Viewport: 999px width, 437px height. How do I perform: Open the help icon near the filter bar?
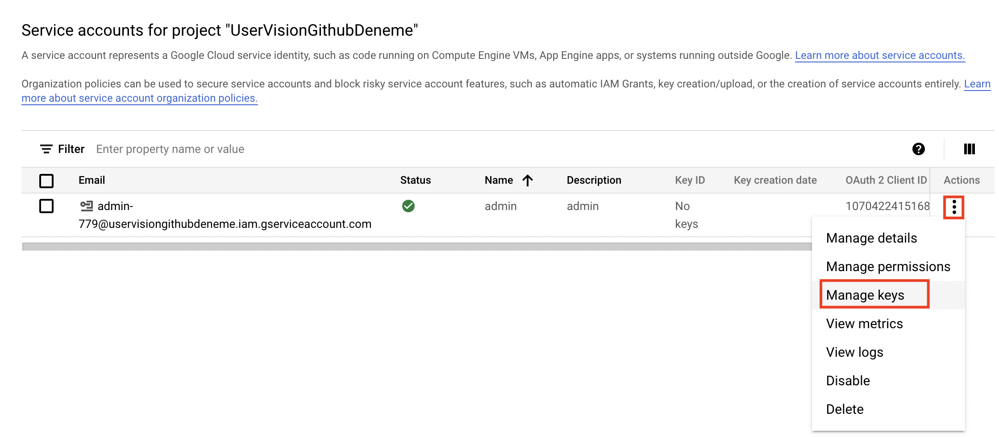pos(920,149)
